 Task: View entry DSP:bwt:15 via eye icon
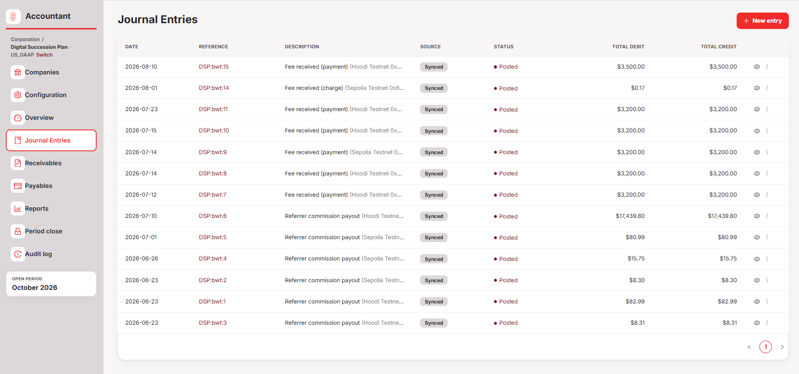pos(757,67)
